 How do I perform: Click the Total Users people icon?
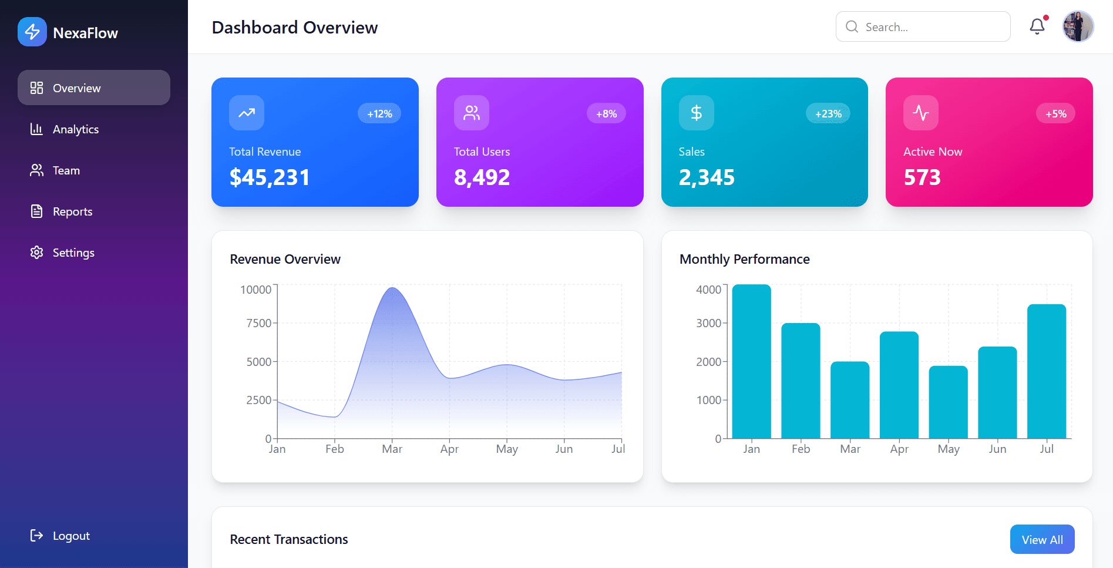click(472, 112)
